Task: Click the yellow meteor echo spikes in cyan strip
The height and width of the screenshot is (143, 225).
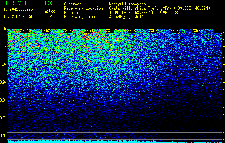Action: click(68, 141)
